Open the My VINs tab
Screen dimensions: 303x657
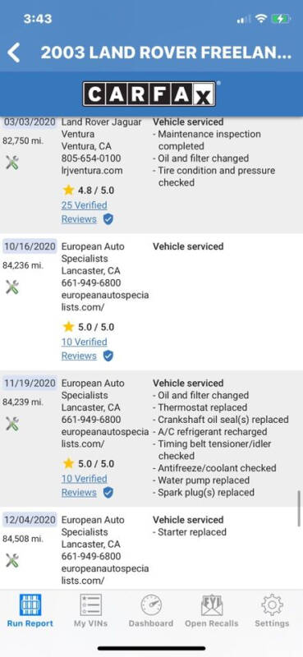point(90,610)
